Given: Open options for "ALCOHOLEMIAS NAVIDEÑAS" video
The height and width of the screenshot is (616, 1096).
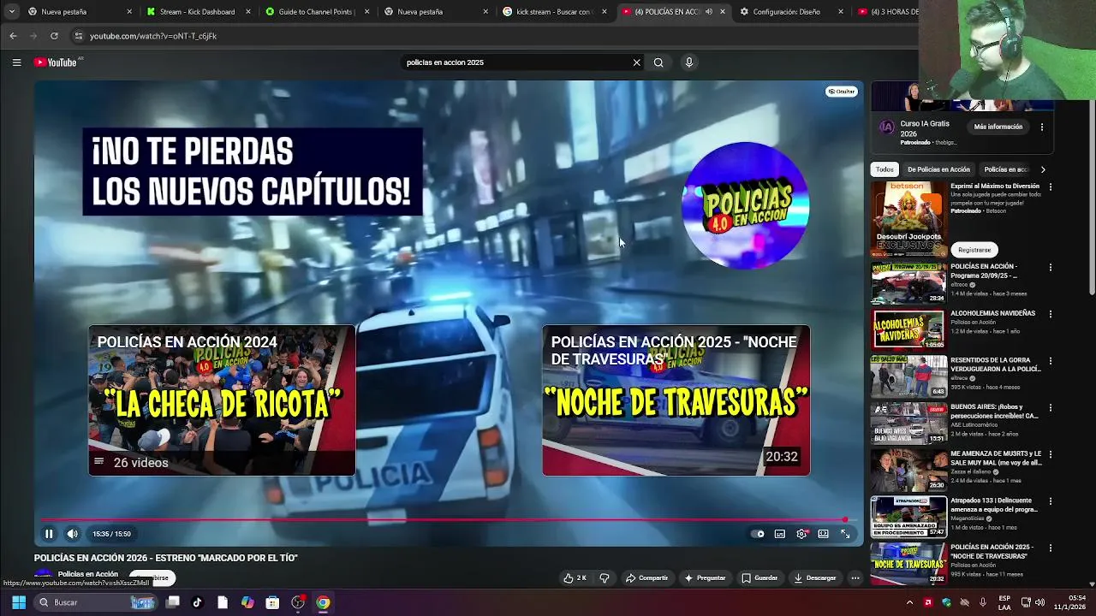Looking at the screenshot, I should coord(1051,314).
